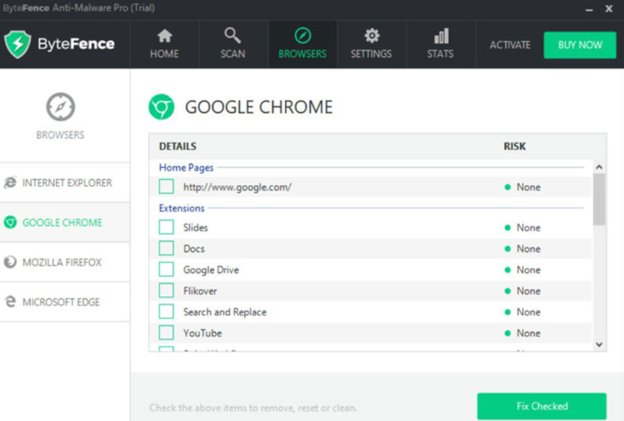Open the HOME tab label
This screenshot has width=624, height=421.
click(x=164, y=54)
